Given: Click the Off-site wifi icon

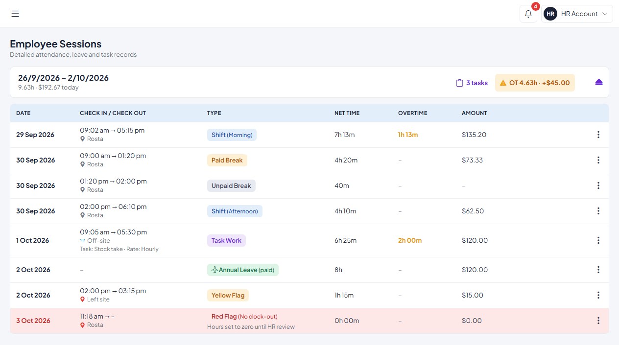Looking at the screenshot, I should (82, 241).
